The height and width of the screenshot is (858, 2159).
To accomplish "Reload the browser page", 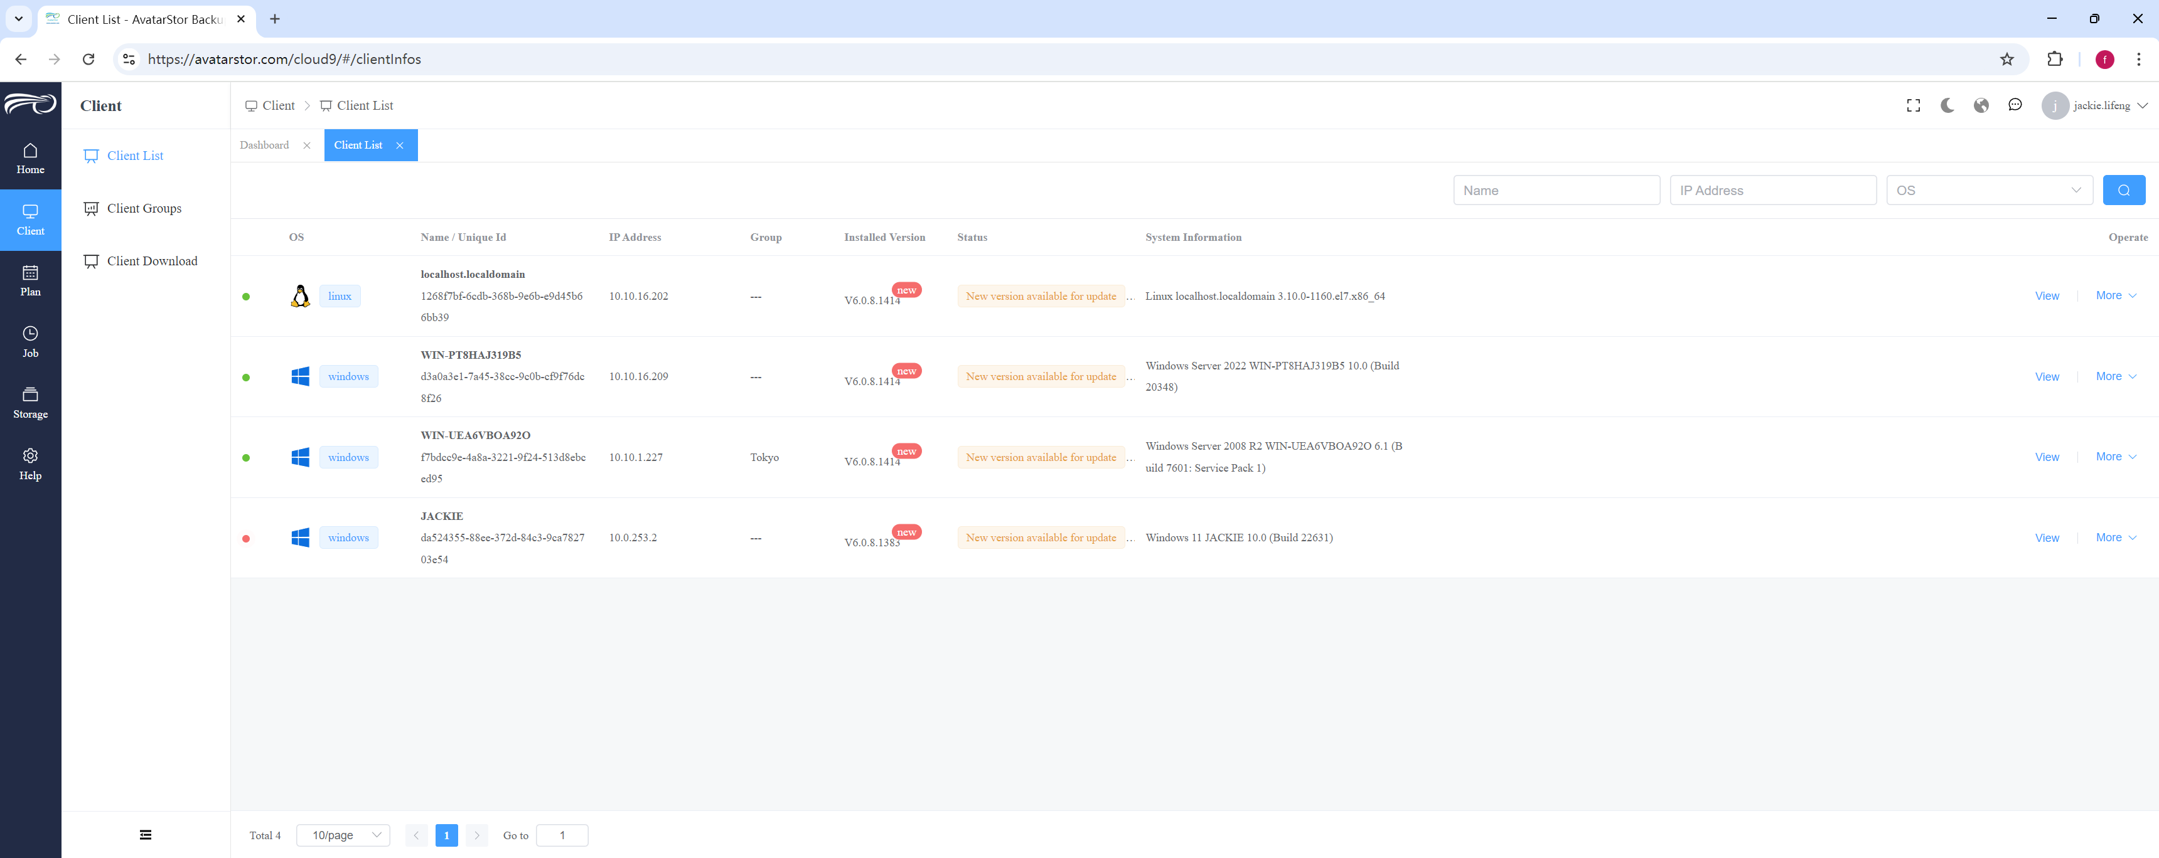I will pos(88,59).
